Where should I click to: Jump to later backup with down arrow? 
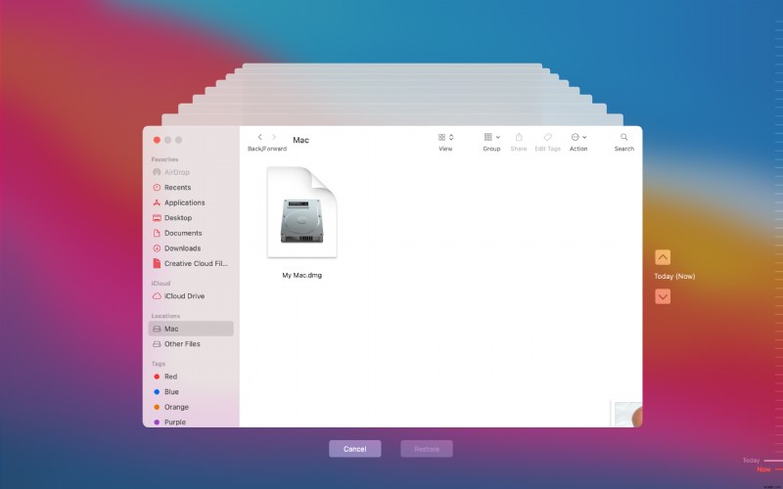tap(663, 297)
